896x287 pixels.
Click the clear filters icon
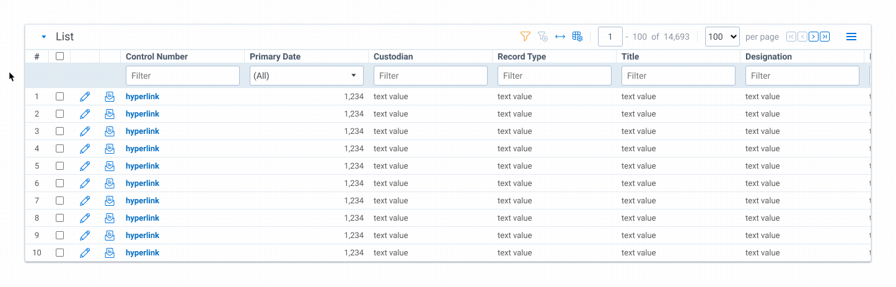tap(543, 37)
